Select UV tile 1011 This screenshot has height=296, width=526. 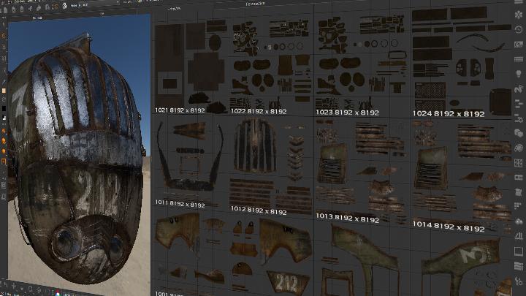[x=191, y=161]
